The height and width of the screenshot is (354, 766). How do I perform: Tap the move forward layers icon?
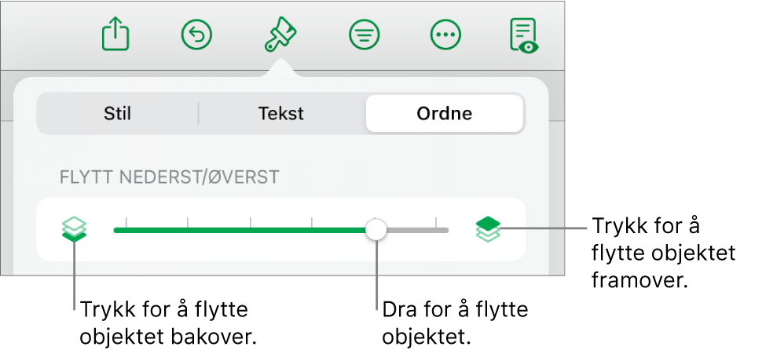pyautogui.click(x=488, y=229)
